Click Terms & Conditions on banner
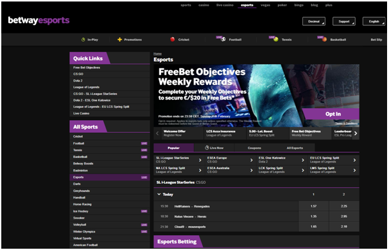The image size is (389, 250). 346,123
